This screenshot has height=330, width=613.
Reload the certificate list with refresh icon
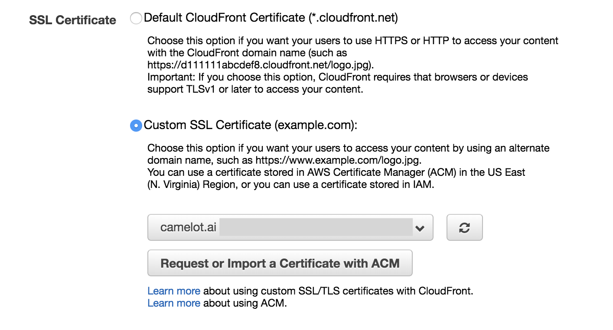tap(464, 228)
